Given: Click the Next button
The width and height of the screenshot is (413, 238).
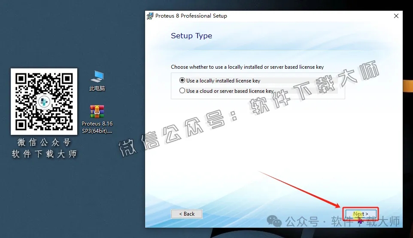Looking at the screenshot, I should pyautogui.click(x=361, y=214).
